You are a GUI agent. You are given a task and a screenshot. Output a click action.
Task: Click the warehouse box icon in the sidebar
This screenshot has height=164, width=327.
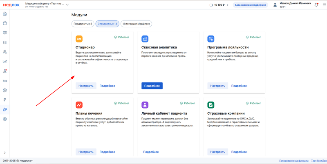click(5, 90)
